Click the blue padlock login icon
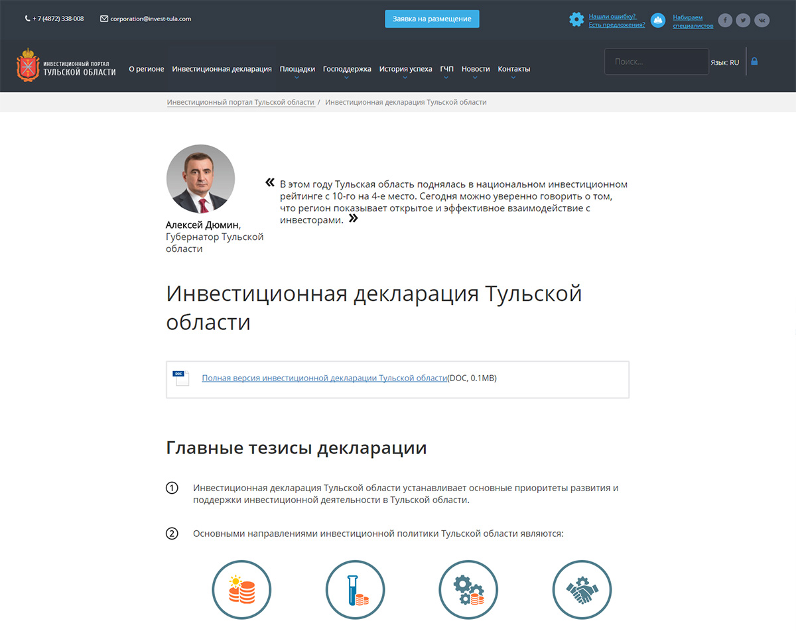This screenshot has width=796, height=631. (754, 62)
